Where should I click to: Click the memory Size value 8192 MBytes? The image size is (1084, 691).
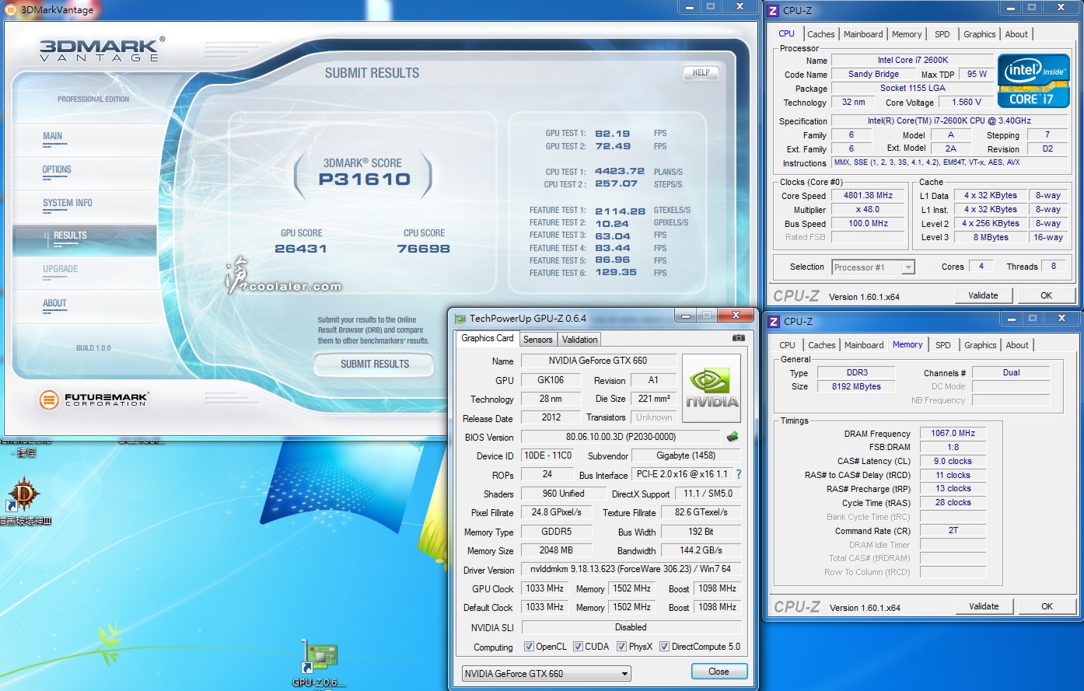856,386
